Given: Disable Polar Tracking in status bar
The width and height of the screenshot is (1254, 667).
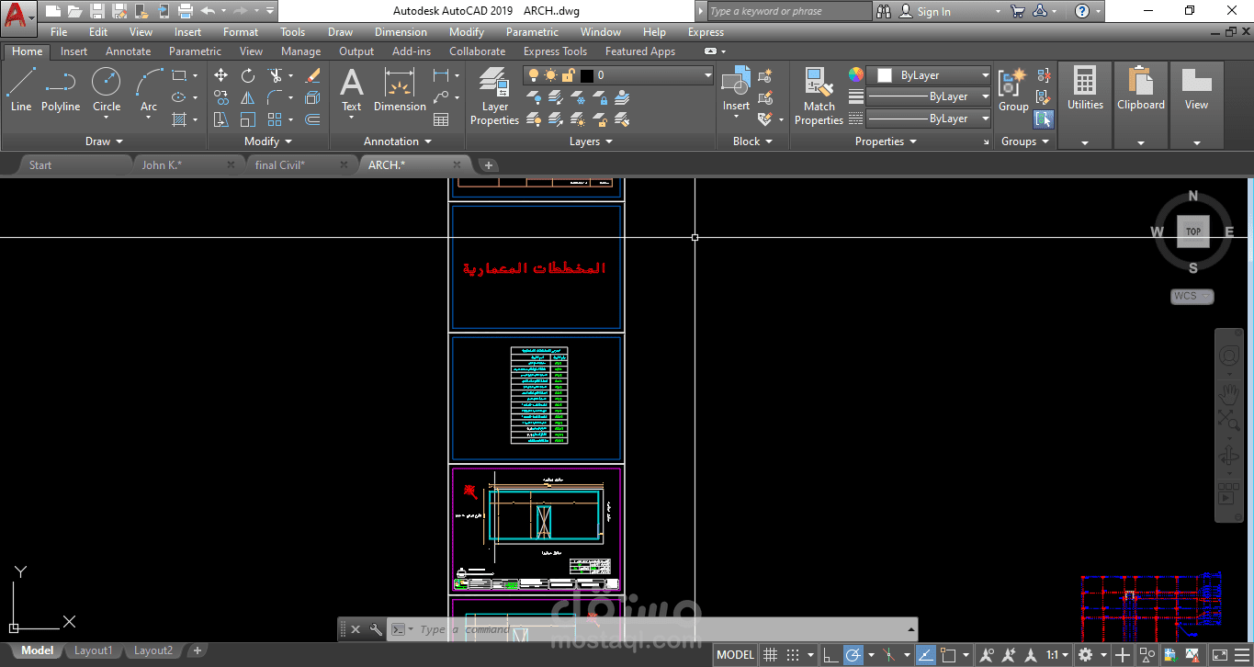Looking at the screenshot, I should (x=853, y=655).
